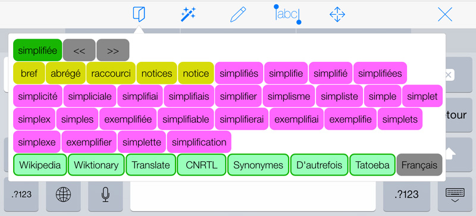
Task: Open the Synonymes lookup
Action: [258, 165]
